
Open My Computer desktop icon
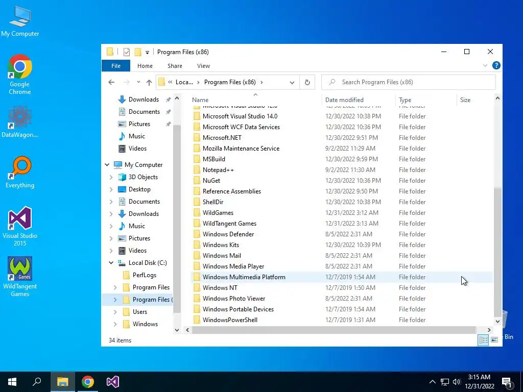point(20,21)
